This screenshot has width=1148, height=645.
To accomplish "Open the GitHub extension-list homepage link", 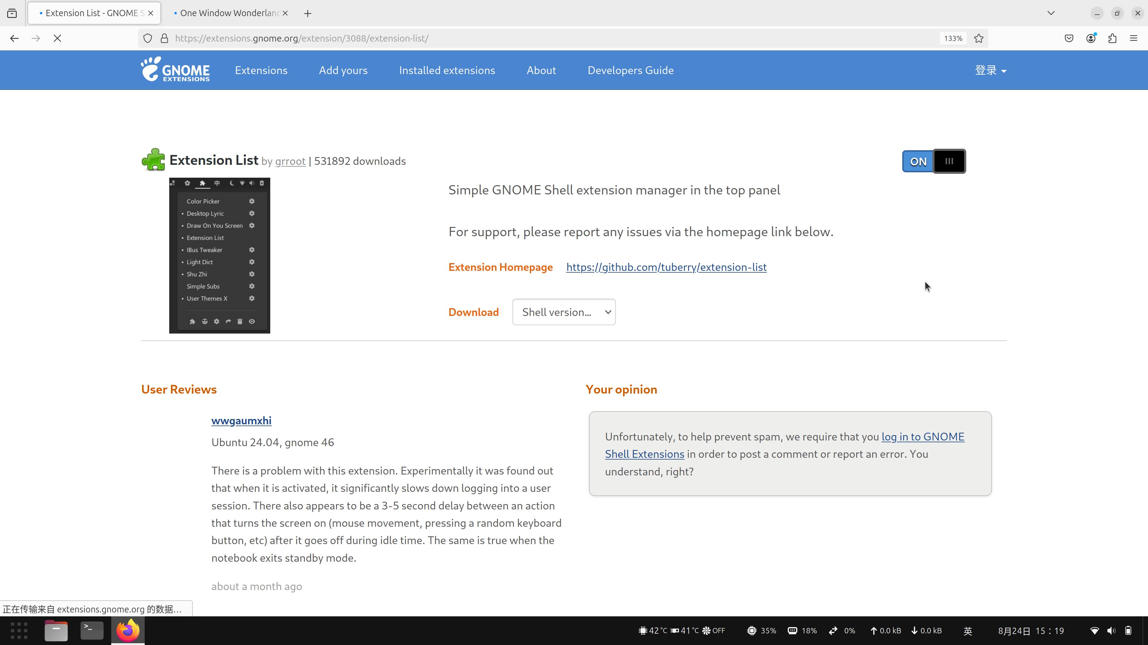I will click(x=666, y=267).
